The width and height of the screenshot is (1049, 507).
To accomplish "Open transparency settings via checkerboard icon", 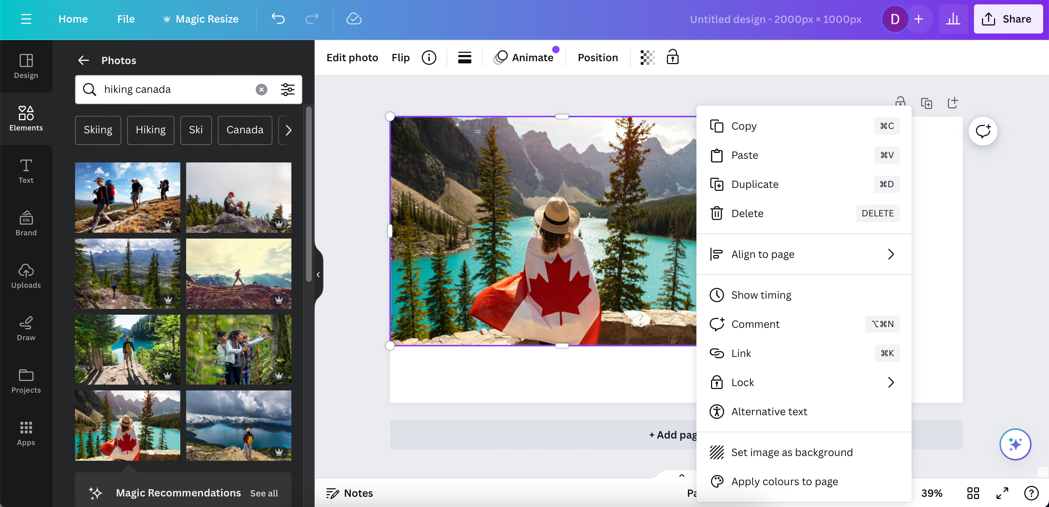I will coord(647,57).
